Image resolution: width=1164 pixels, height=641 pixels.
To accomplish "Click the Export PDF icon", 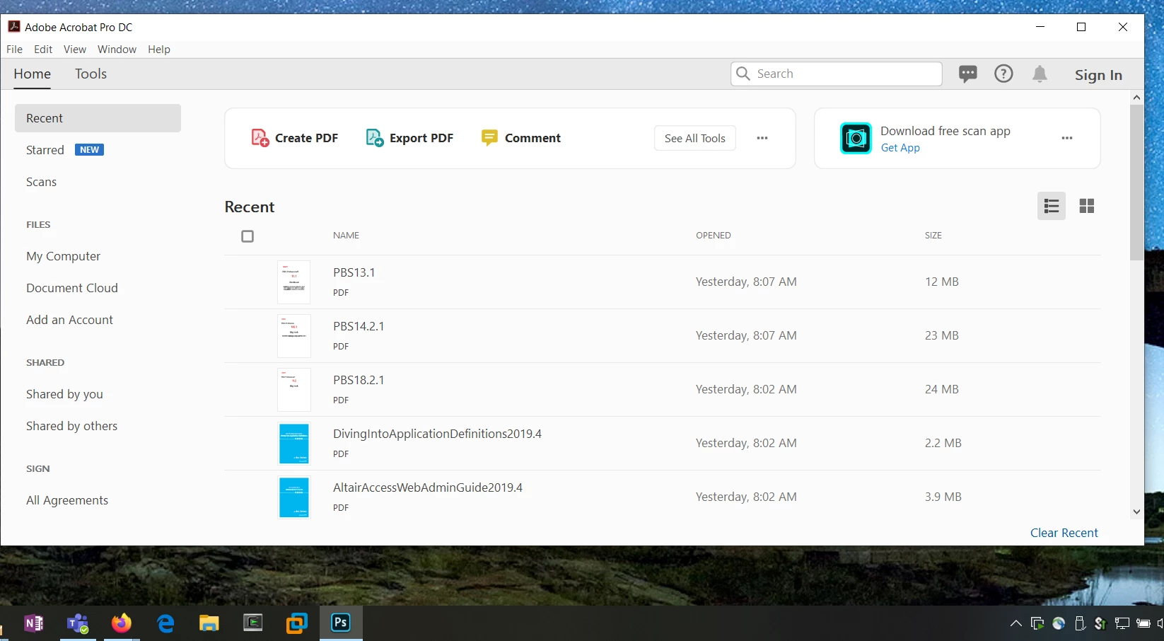I will 375,138.
